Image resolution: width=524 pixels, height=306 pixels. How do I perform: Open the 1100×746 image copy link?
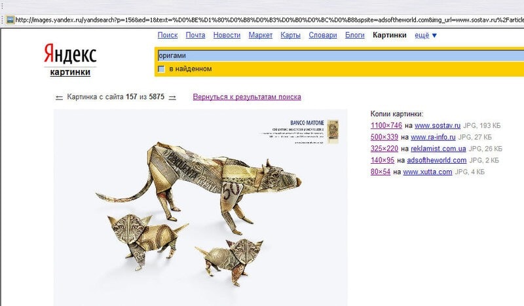(386, 125)
